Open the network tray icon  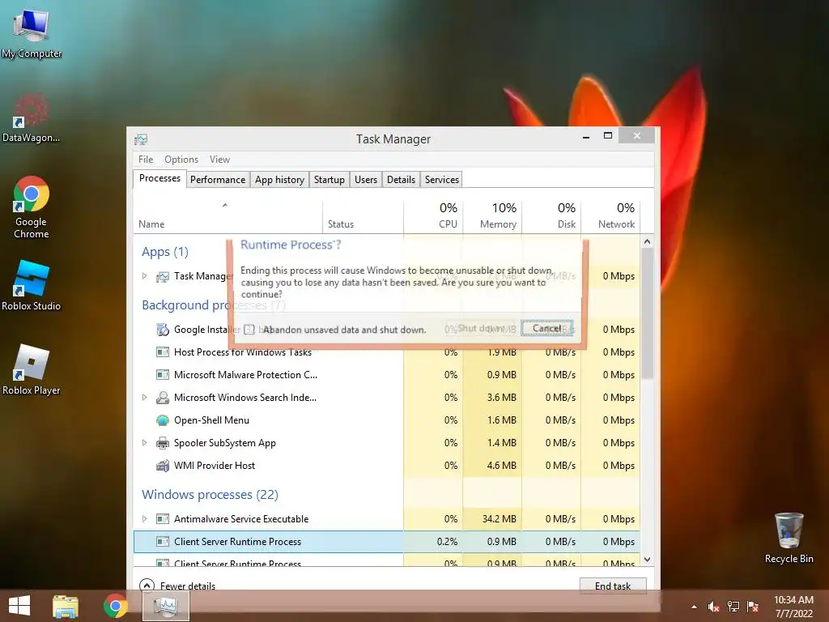point(733,607)
